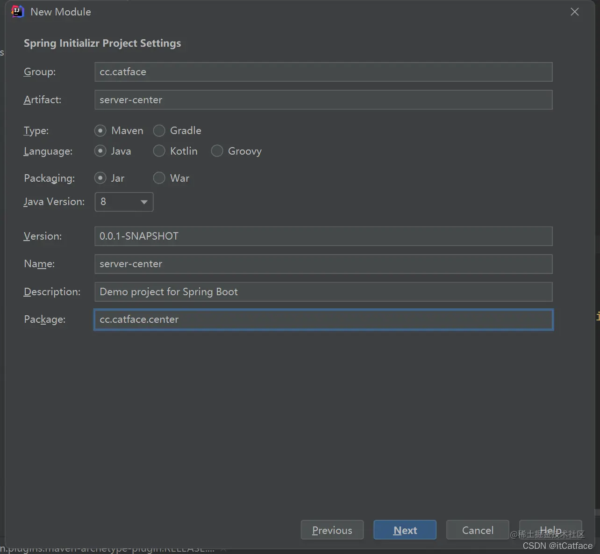Click the Java Version label

point(54,202)
